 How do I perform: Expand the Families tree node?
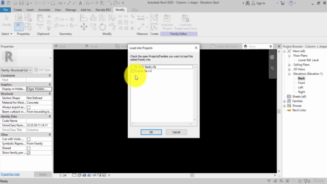[x=285, y=101]
